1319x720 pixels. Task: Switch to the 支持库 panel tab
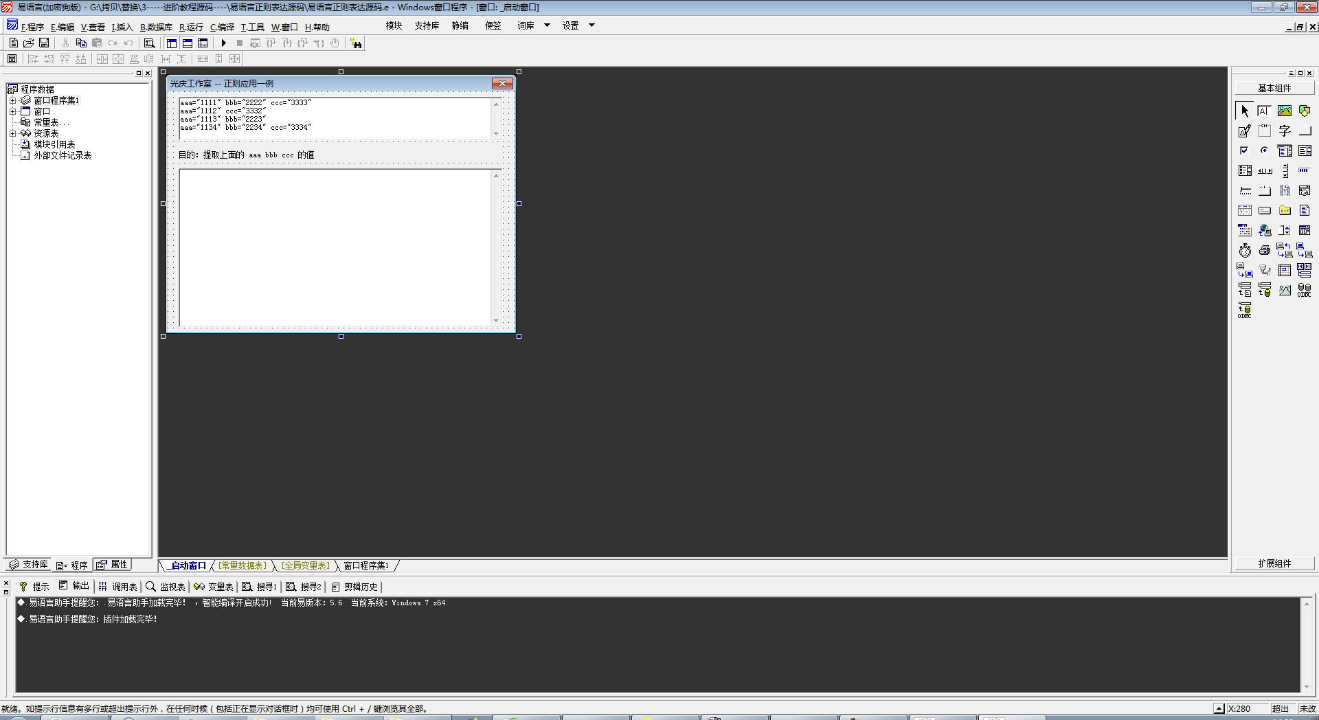[28, 565]
